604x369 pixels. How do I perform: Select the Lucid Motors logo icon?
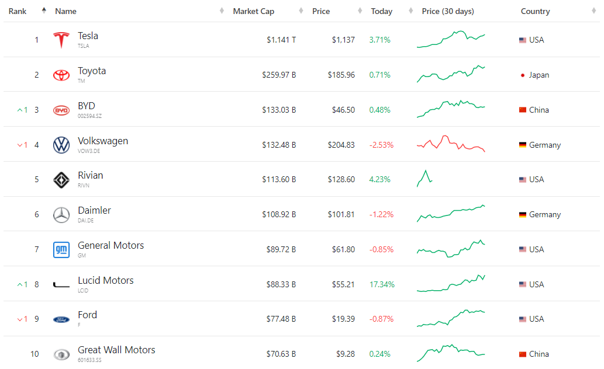[x=61, y=285]
